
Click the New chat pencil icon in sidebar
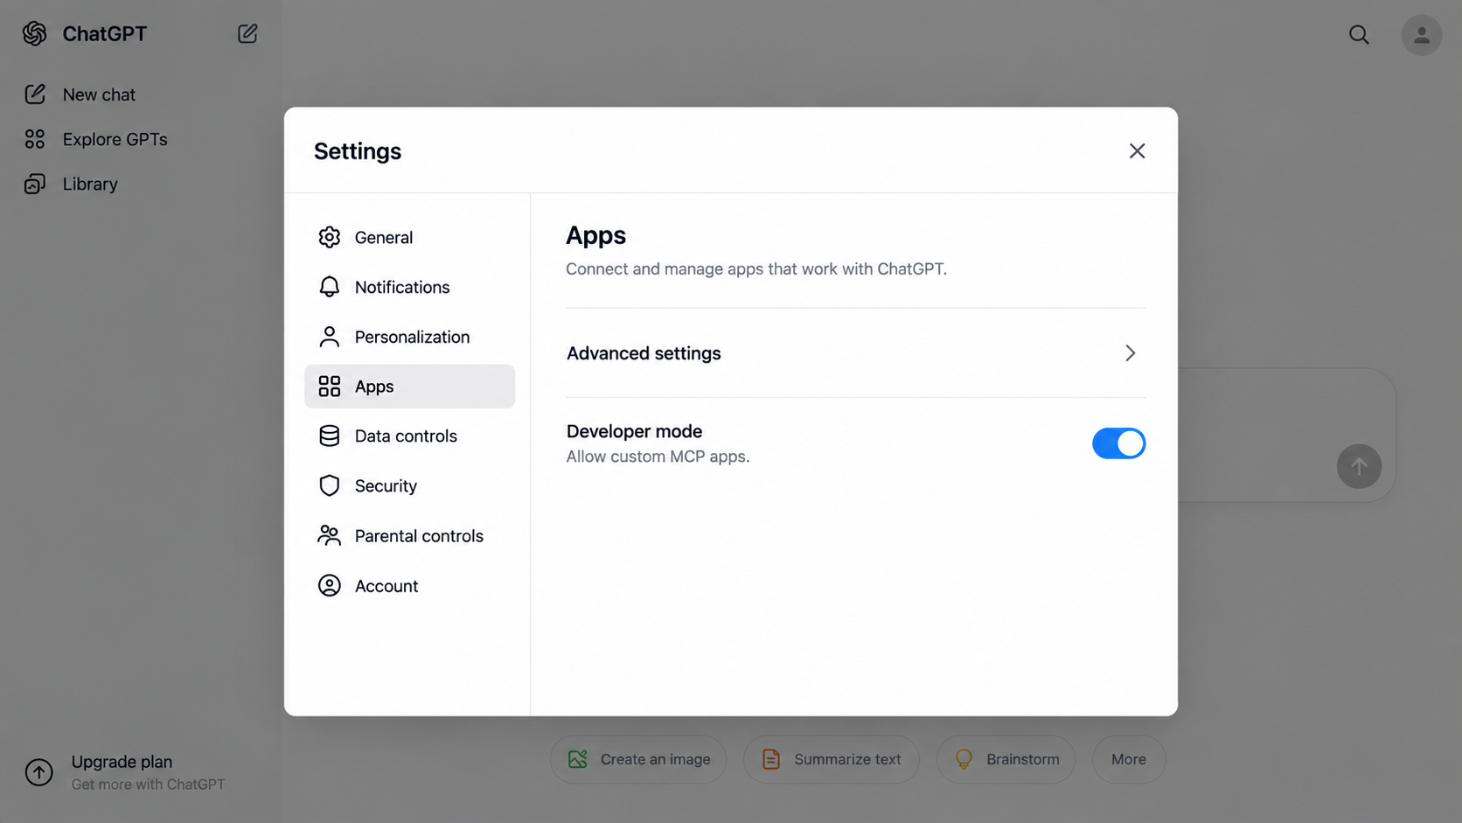pos(35,94)
